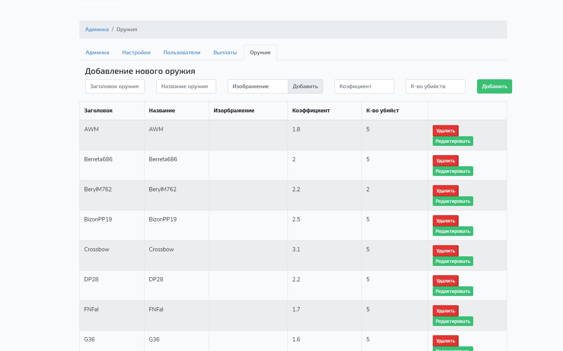Open the Настройки tab
Screen dimensions: 563x351
point(136,52)
